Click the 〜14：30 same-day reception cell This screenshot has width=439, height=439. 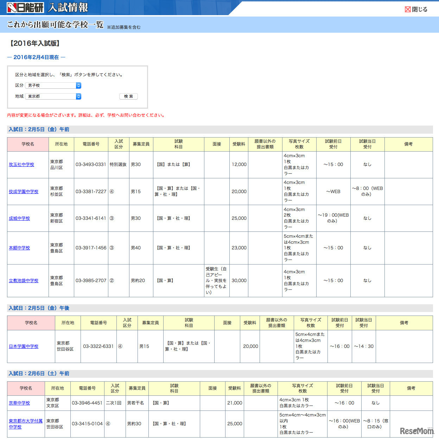pos(364,346)
